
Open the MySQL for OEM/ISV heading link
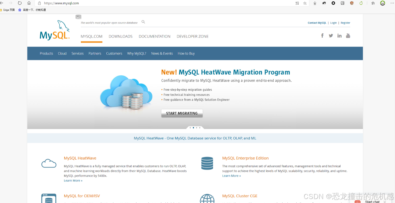coord(82,196)
